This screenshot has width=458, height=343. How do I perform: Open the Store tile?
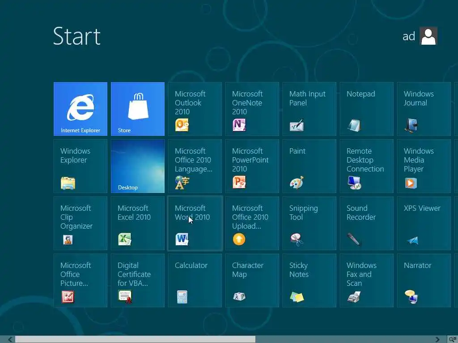click(138, 109)
